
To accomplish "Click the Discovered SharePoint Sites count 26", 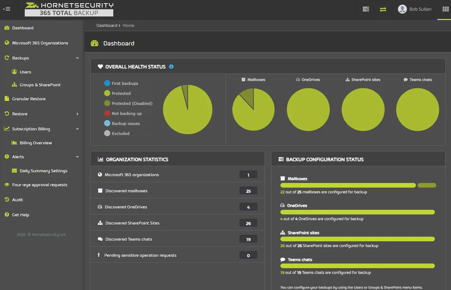I will pos(248,223).
